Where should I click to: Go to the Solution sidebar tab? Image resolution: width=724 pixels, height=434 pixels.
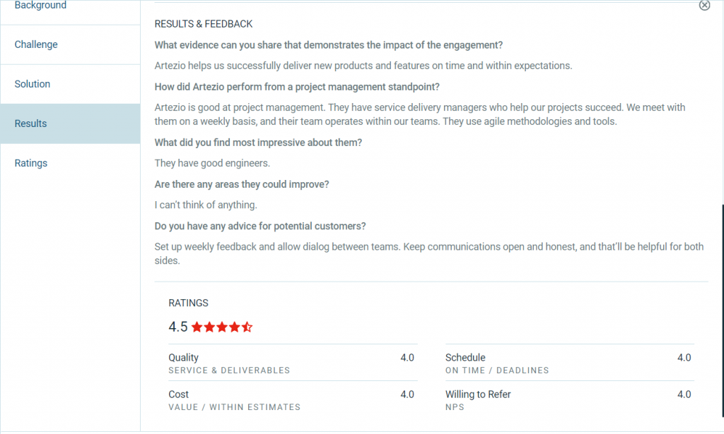coord(33,84)
